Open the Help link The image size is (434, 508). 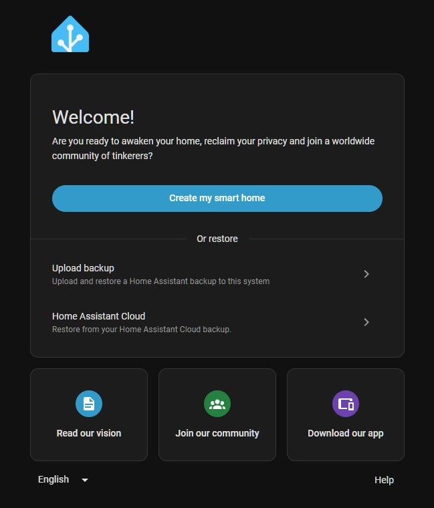tap(384, 480)
